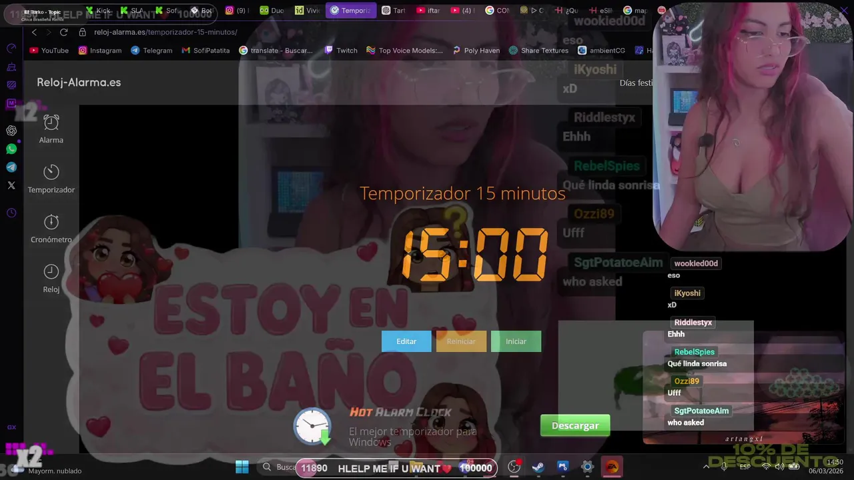Image resolution: width=854 pixels, height=480 pixels.
Task: Open the Telegram bookmark
Action: click(x=151, y=51)
